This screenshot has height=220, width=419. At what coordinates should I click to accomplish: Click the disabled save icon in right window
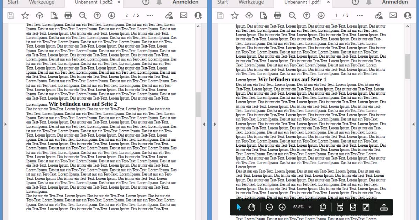click(220, 15)
